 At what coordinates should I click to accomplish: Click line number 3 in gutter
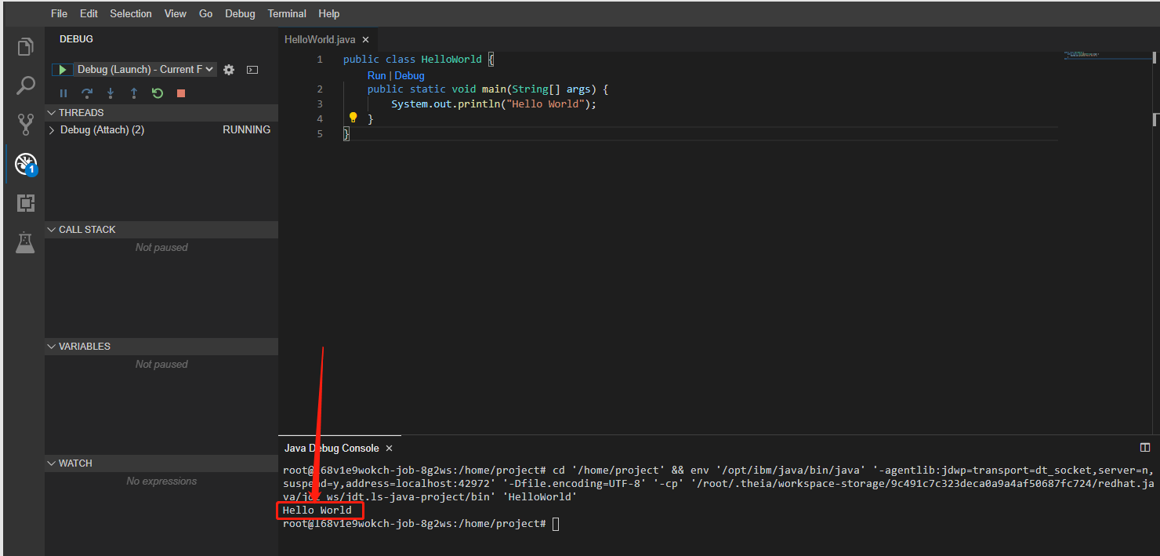pos(319,104)
